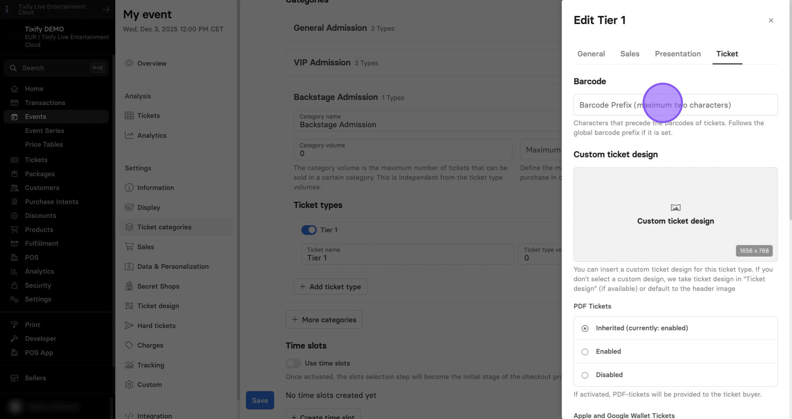Click the Custom ticket design upload area

click(x=675, y=214)
